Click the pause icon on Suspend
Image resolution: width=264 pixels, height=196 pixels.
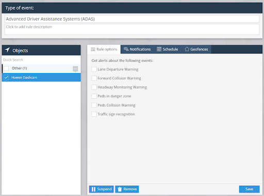93,189
